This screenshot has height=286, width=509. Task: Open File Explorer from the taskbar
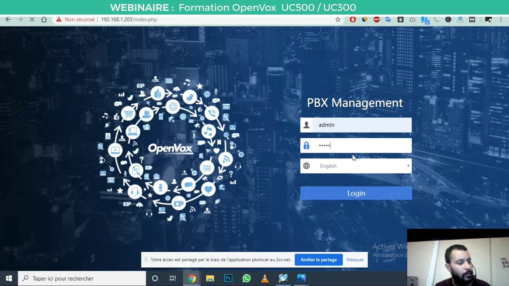pos(210,278)
